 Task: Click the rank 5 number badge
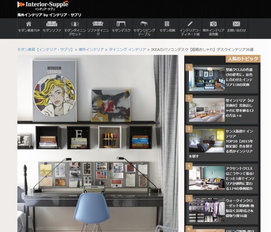189,198
